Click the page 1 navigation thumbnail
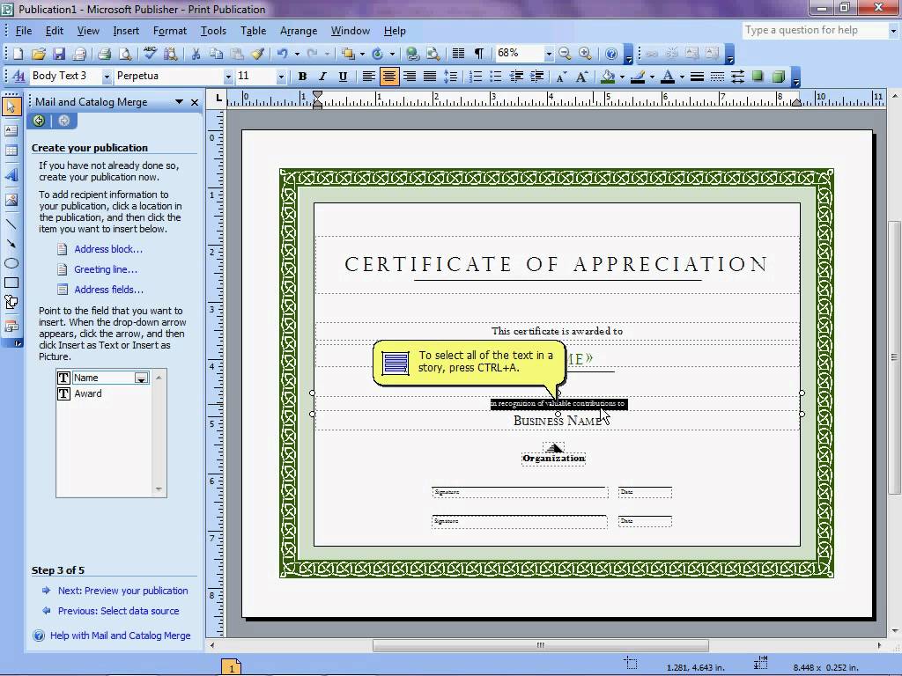This screenshot has width=902, height=676. [232, 667]
